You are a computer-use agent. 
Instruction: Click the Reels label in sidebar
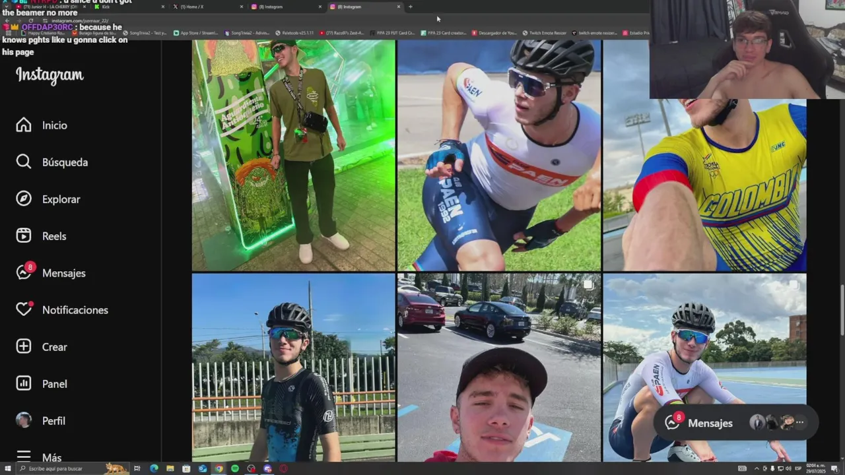tap(54, 236)
